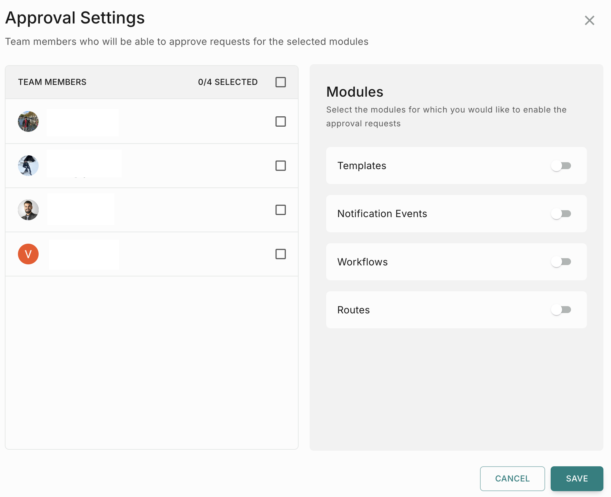Click avatar photo with red jacket person

click(28, 121)
